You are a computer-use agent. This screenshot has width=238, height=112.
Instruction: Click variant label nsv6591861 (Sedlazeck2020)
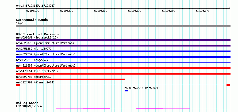pos(37,37)
